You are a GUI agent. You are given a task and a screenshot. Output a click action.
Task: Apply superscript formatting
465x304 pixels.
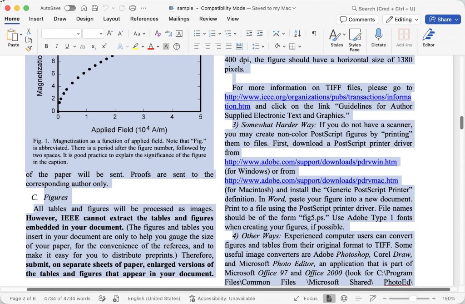click(x=104, y=47)
